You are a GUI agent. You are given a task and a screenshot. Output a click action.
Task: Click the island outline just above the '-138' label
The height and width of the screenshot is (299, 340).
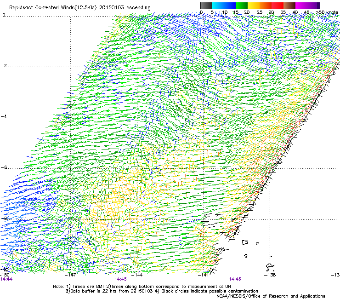[270, 266]
